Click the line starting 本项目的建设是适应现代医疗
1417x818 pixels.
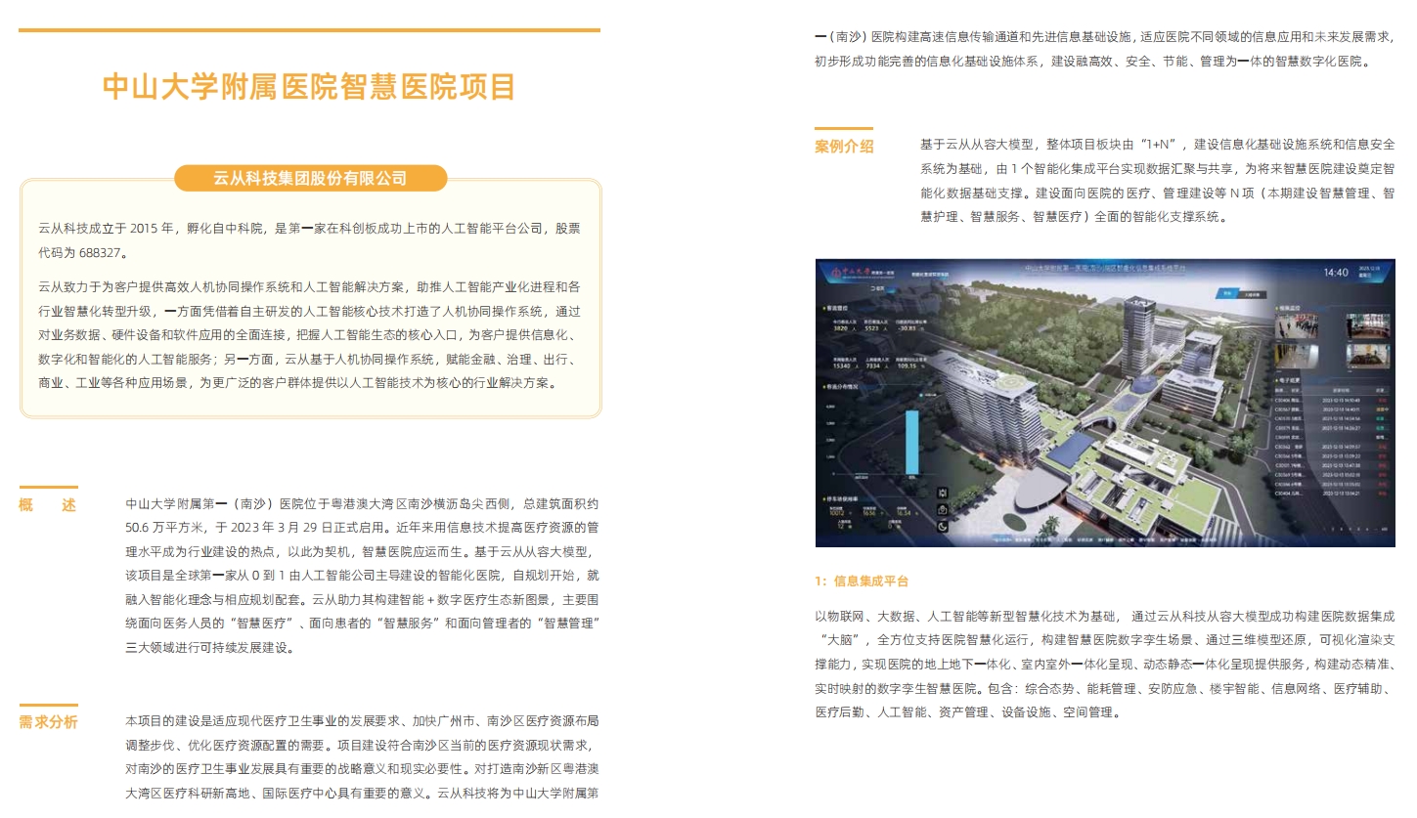pos(362,721)
